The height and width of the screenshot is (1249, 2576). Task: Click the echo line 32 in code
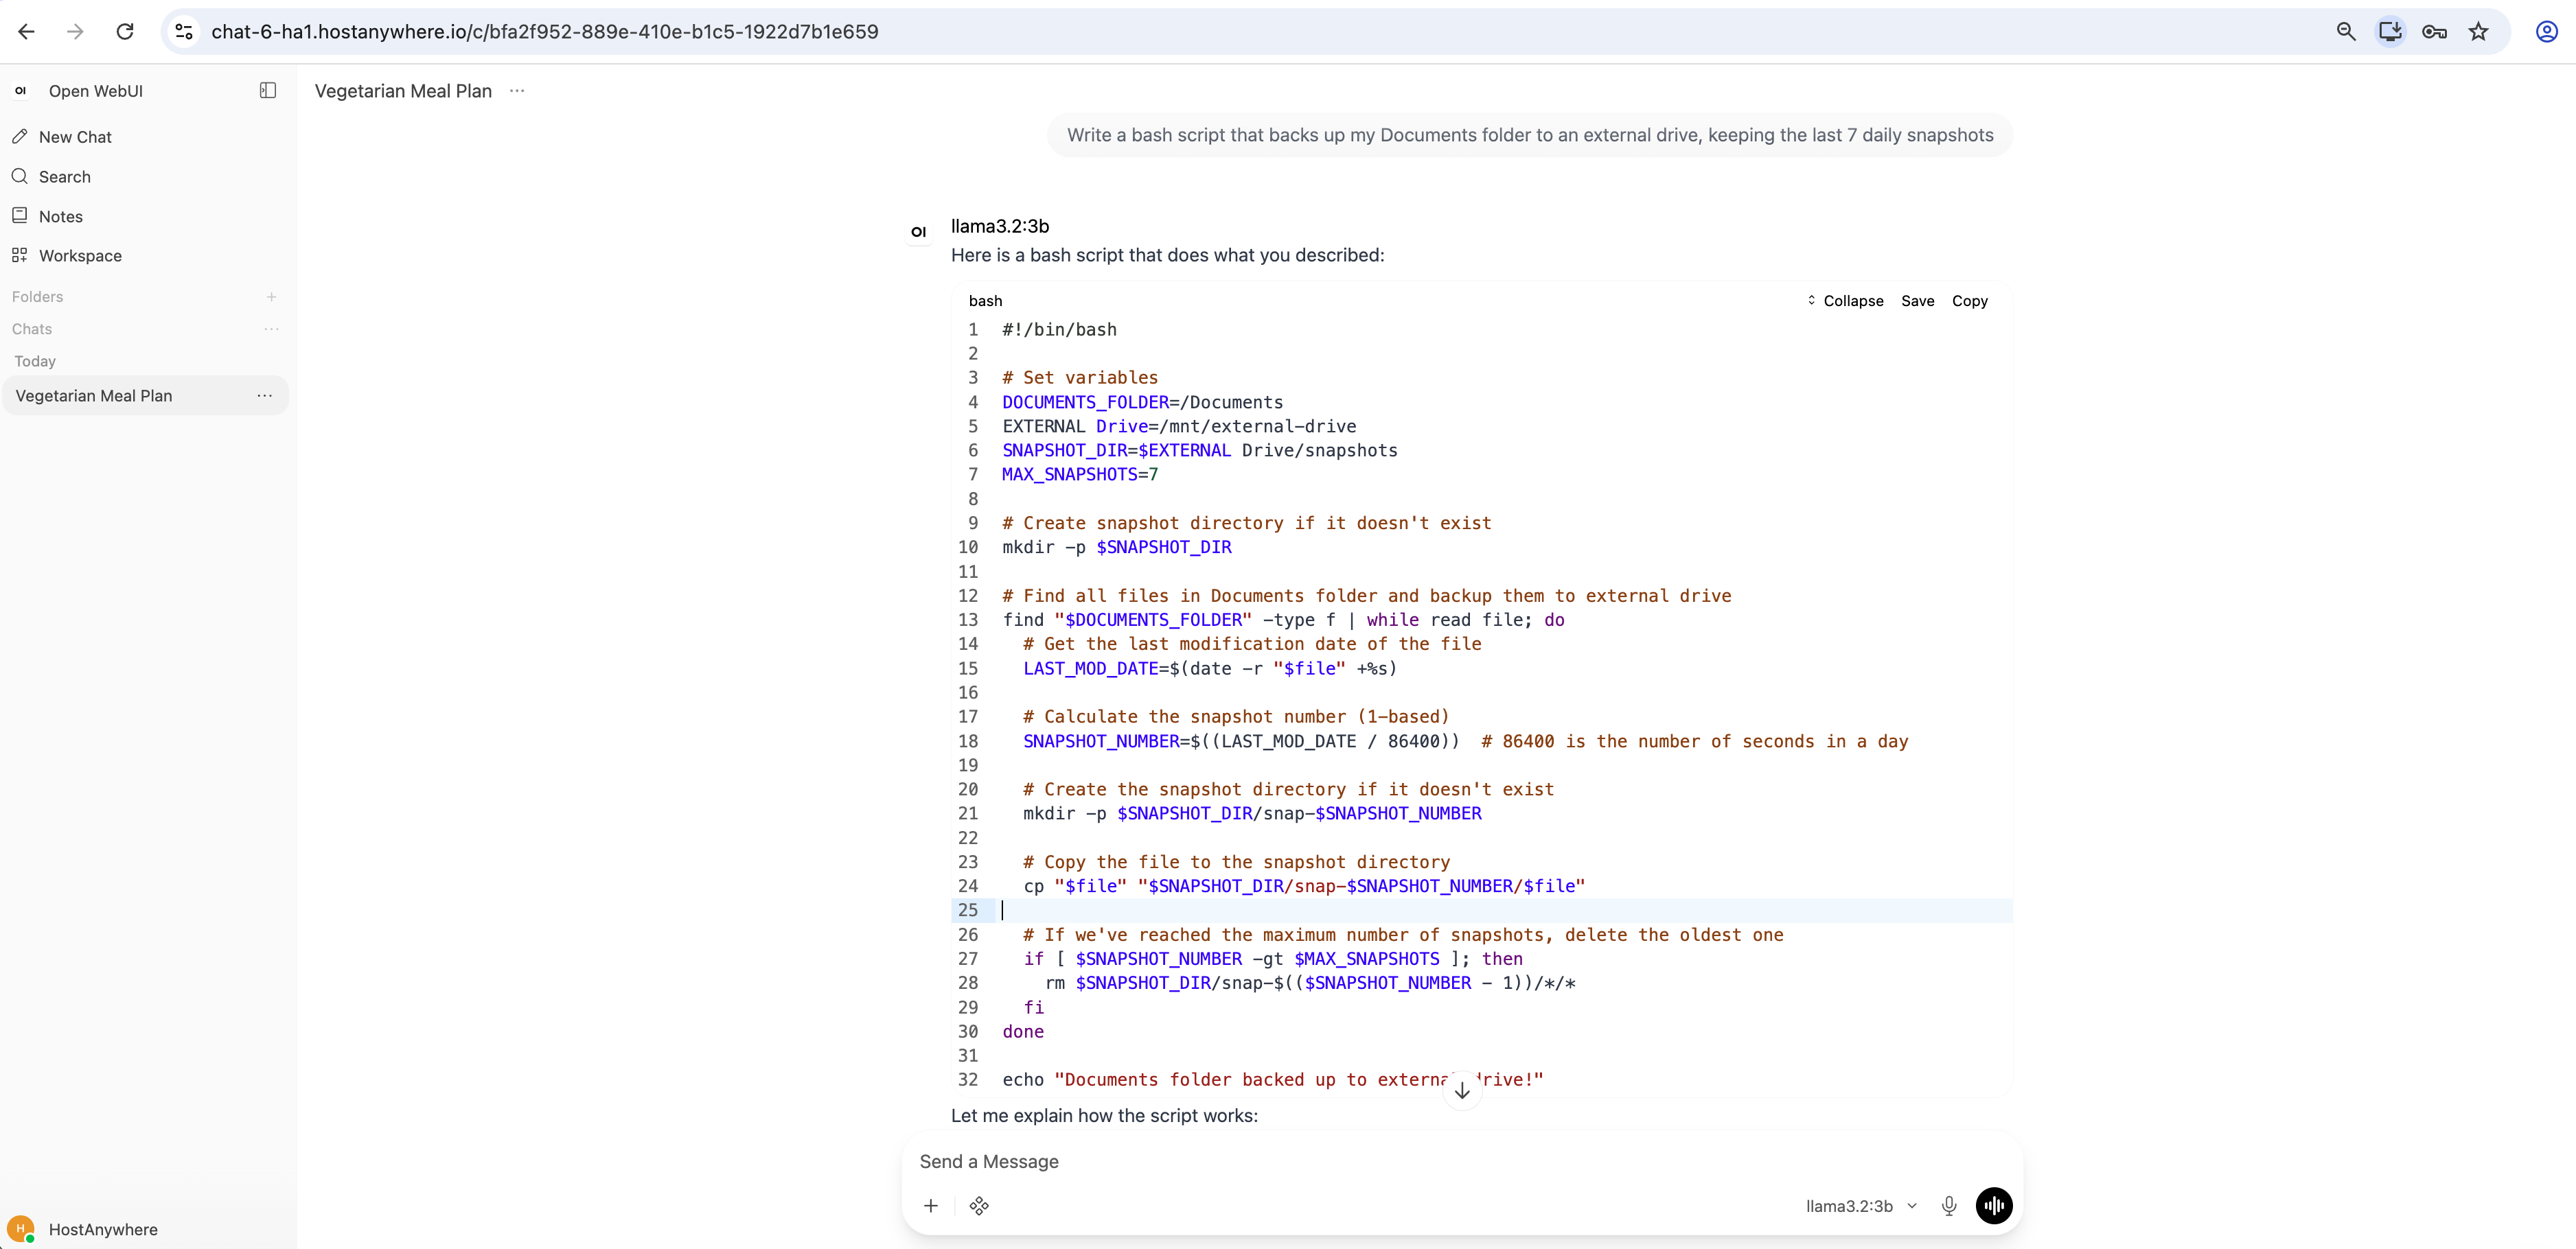(1273, 1079)
